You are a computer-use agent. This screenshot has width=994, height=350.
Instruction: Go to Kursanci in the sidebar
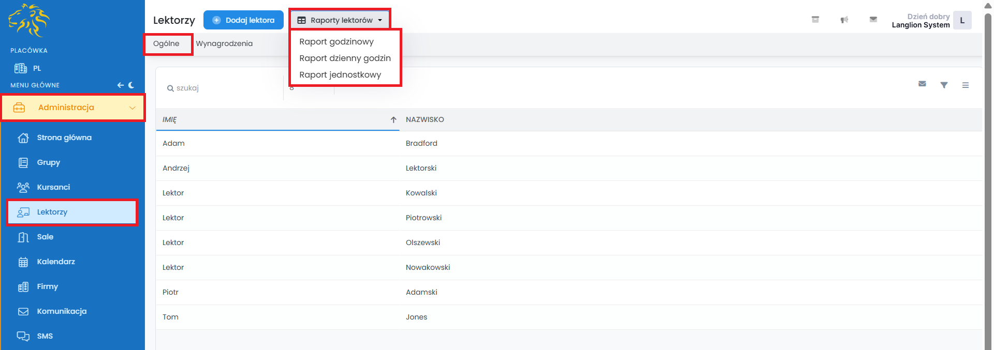point(53,187)
